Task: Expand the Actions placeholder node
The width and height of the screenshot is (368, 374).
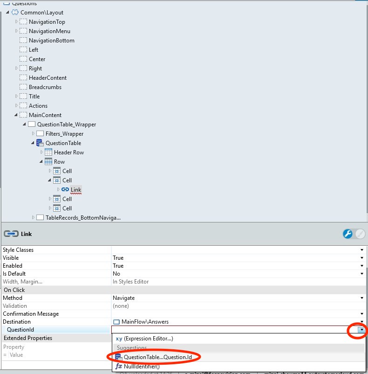Action: point(16,105)
